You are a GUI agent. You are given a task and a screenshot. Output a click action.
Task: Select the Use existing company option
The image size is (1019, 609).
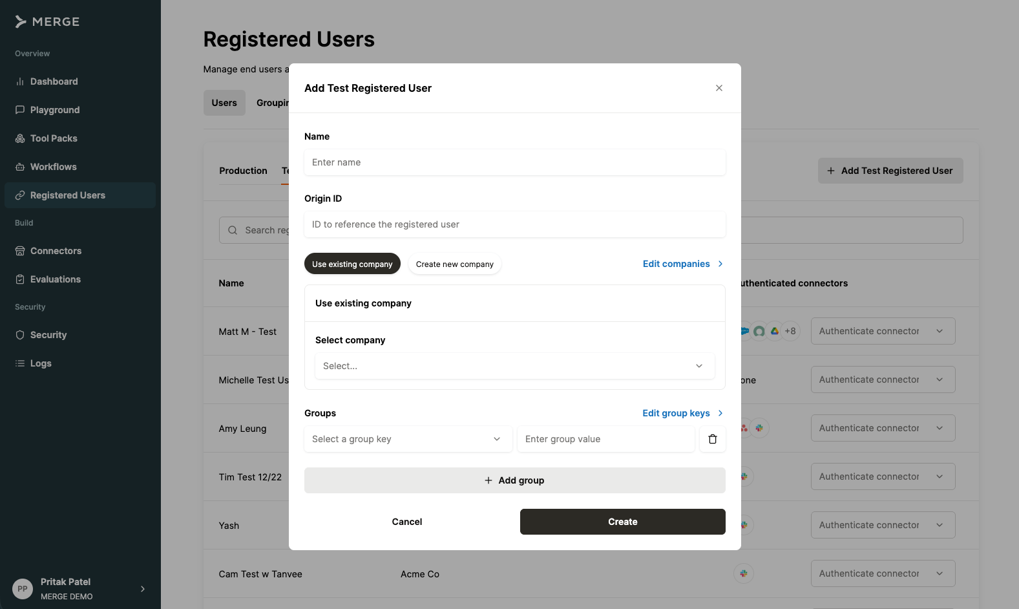tap(352, 264)
